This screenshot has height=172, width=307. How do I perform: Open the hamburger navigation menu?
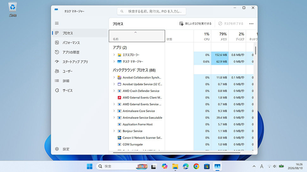[57, 23]
